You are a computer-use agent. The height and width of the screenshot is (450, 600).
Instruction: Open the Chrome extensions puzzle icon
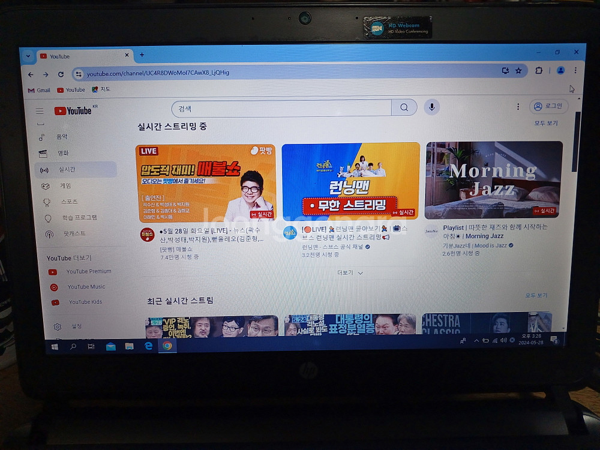coord(539,70)
